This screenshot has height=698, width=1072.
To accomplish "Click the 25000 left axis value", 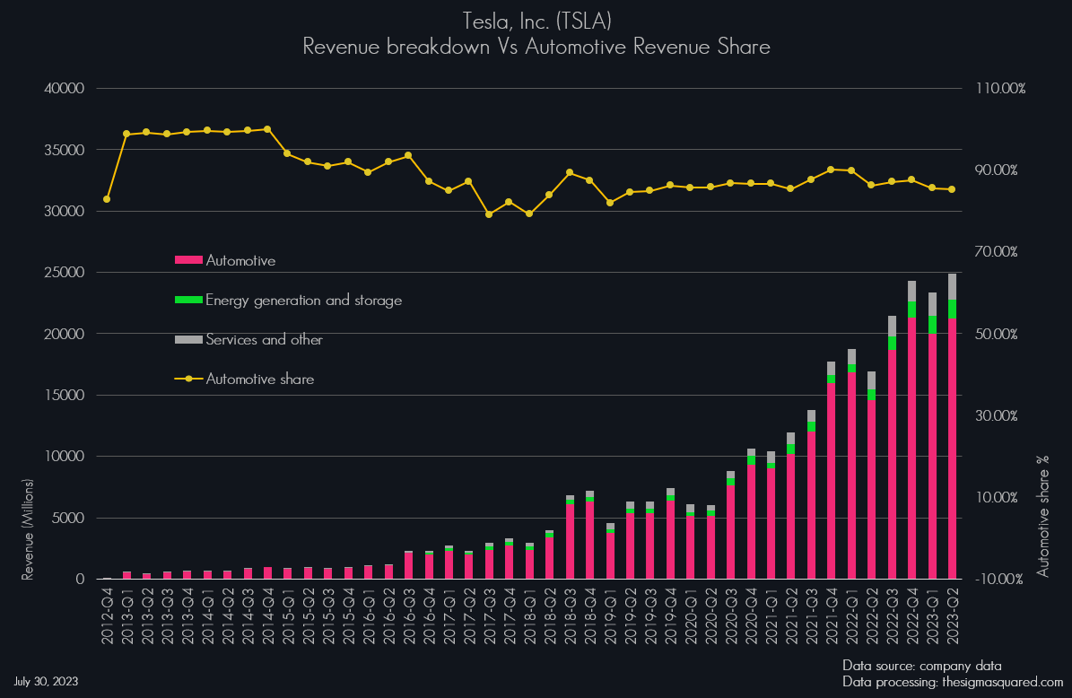I will pos(65,273).
